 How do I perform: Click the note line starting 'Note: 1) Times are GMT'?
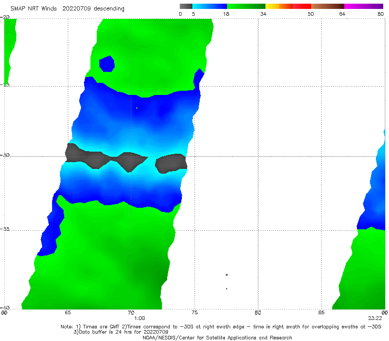pyautogui.click(x=221, y=327)
